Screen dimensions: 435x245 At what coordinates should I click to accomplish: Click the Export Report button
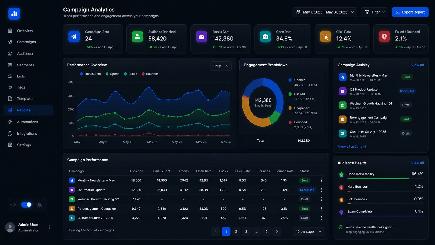pos(410,12)
